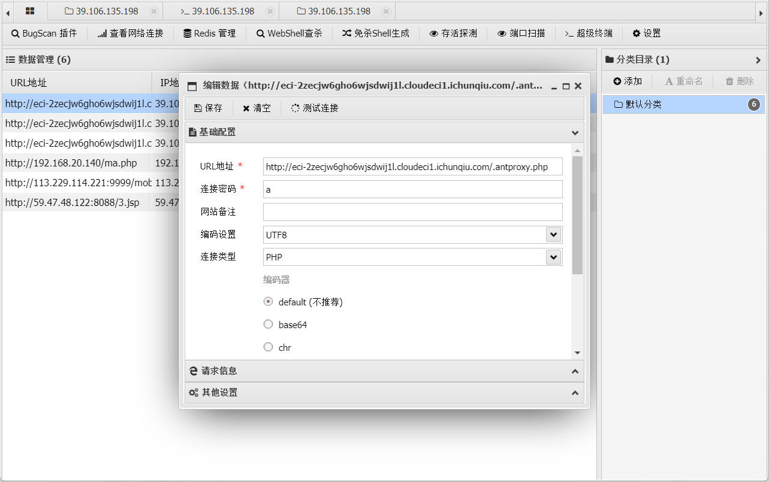
Task: Close the first 39.106.135.198 folder tab
Action: pyautogui.click(x=154, y=11)
